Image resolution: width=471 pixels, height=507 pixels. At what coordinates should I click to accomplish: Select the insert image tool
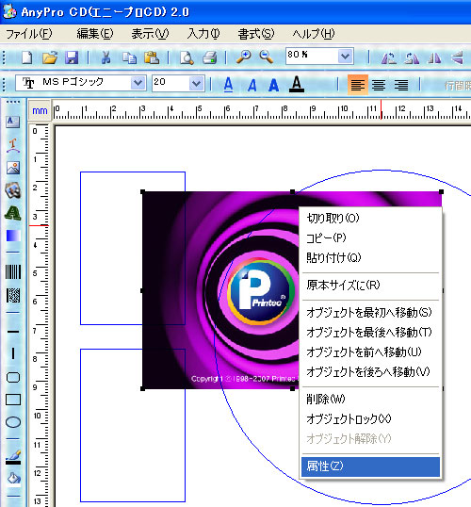pyautogui.click(x=13, y=168)
